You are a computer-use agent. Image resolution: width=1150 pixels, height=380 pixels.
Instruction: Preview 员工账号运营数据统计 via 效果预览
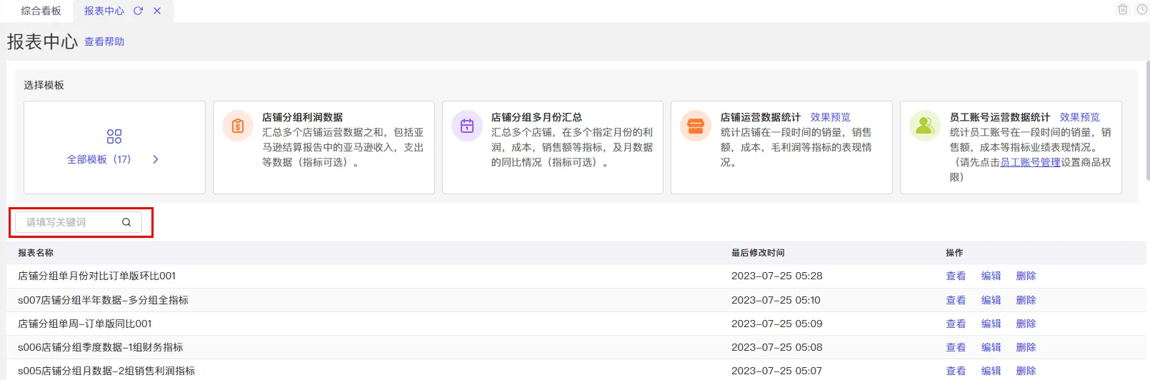tap(1079, 117)
